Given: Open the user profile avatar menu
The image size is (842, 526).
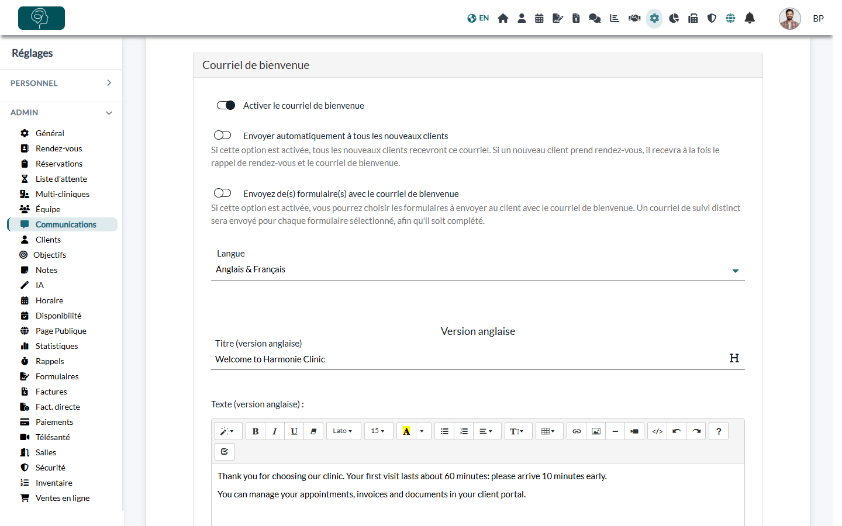Looking at the screenshot, I should pos(789,19).
